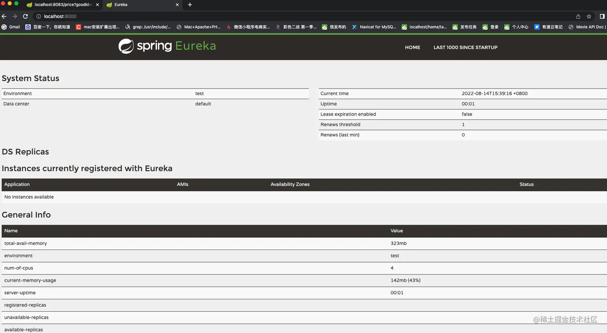Open the 有道云笔记 bookmark
The image size is (607, 333).
548,27
